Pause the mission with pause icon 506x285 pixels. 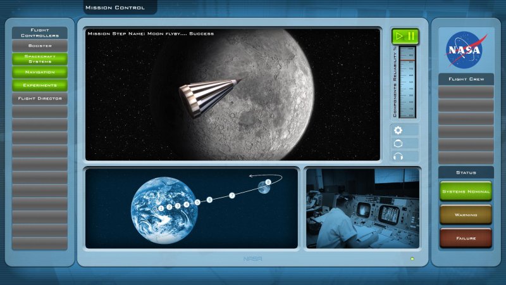pyautogui.click(x=411, y=36)
